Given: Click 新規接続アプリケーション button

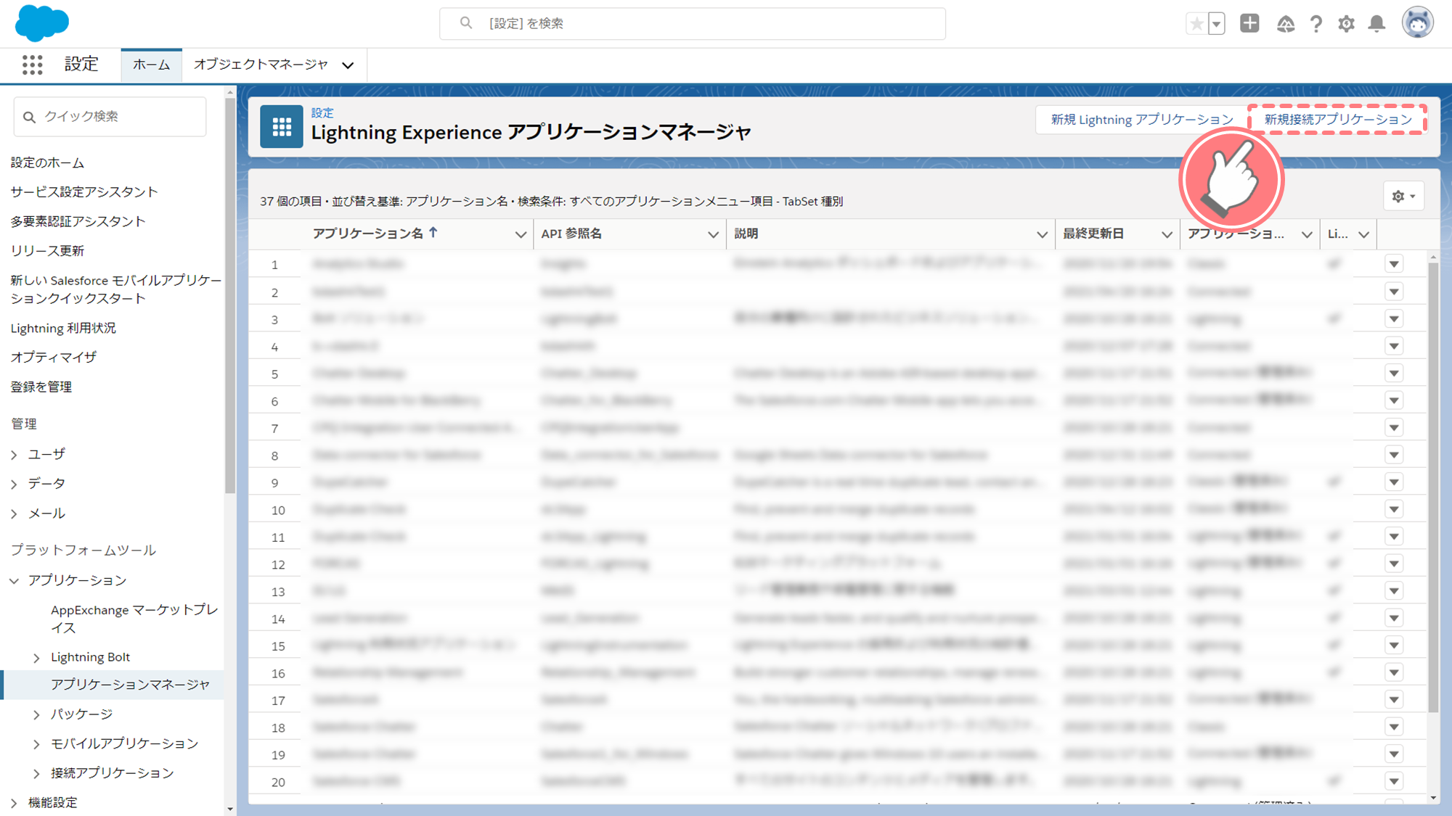Looking at the screenshot, I should pos(1338,120).
